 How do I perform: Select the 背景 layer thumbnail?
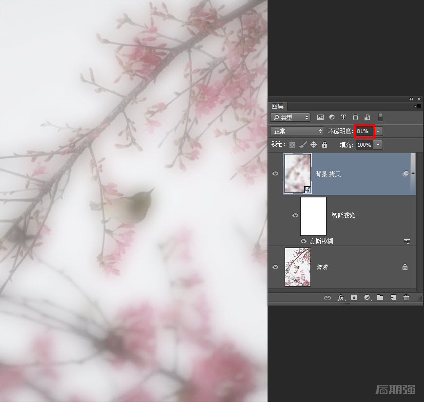(298, 267)
